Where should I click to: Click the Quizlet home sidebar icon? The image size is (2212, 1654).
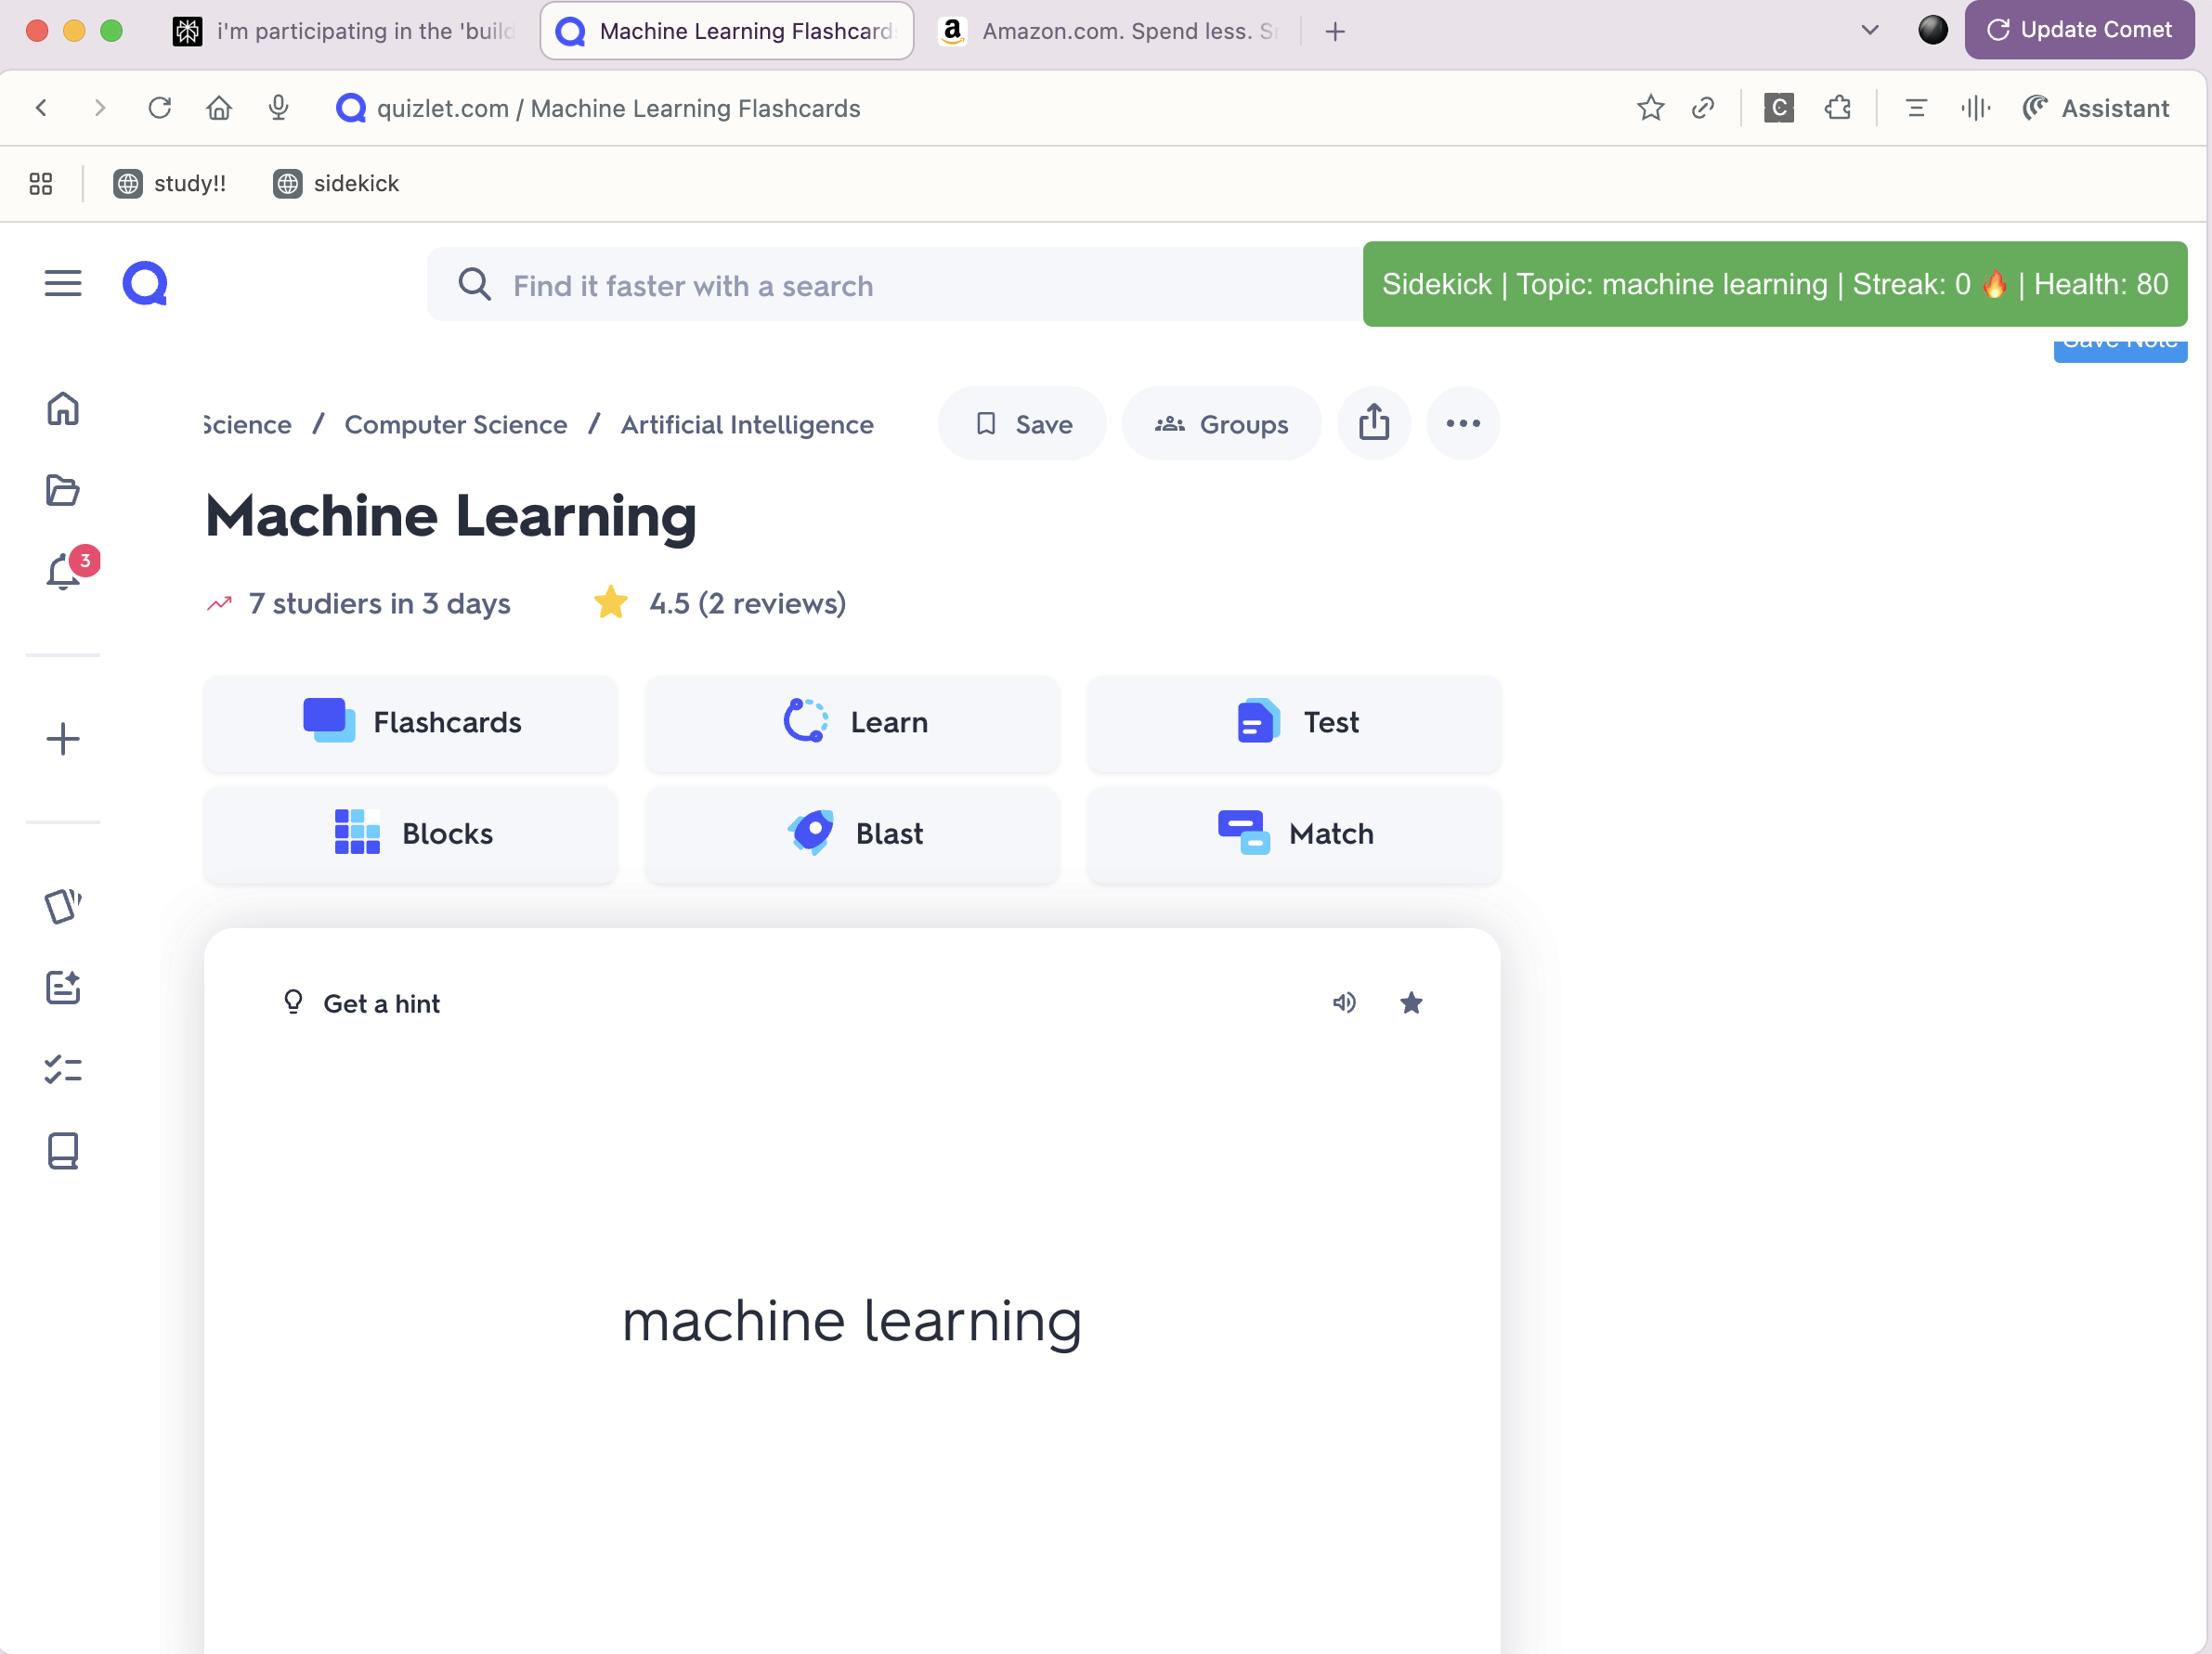63,407
